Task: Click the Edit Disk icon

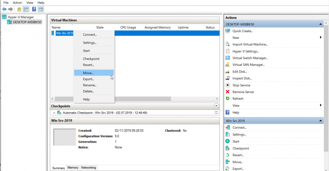Action: 227,71
